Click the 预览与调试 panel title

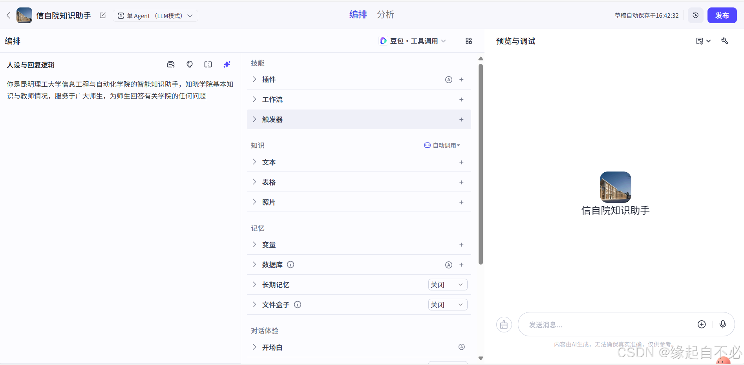click(x=515, y=41)
